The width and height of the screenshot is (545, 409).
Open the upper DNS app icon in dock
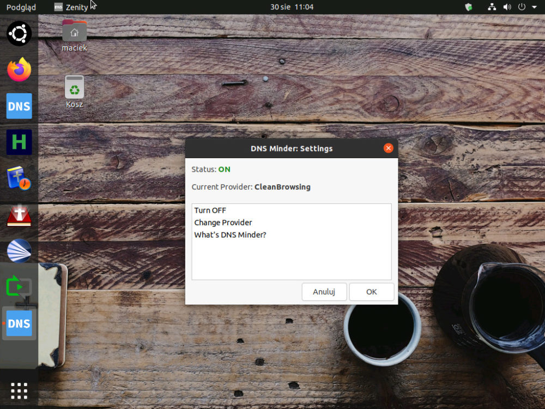point(19,106)
